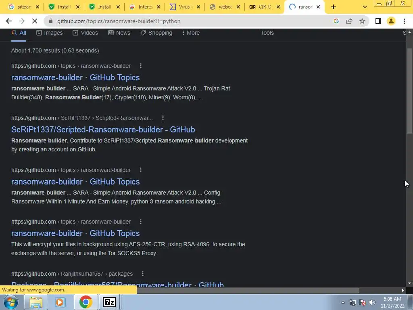Click Chrome icon in taskbar
This screenshot has height=310, width=413.
(86, 302)
